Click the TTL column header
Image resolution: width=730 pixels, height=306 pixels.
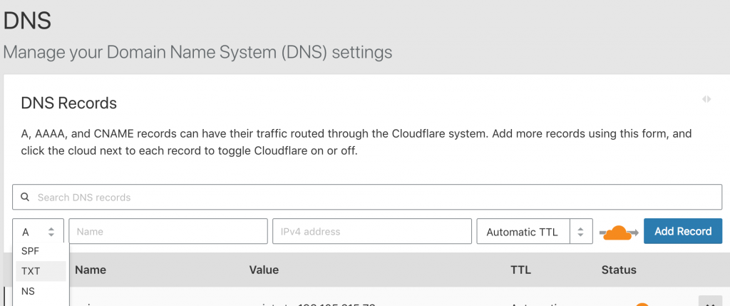(x=520, y=270)
